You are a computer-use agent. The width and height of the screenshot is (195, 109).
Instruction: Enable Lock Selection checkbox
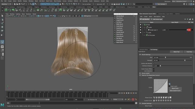coord(154,71)
